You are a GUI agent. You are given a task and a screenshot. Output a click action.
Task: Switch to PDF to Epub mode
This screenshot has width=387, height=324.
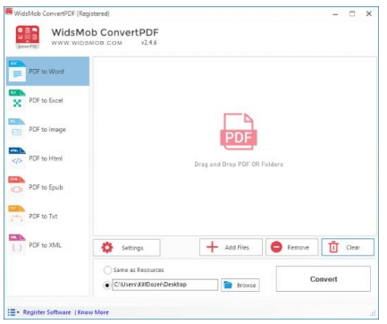coord(47,187)
